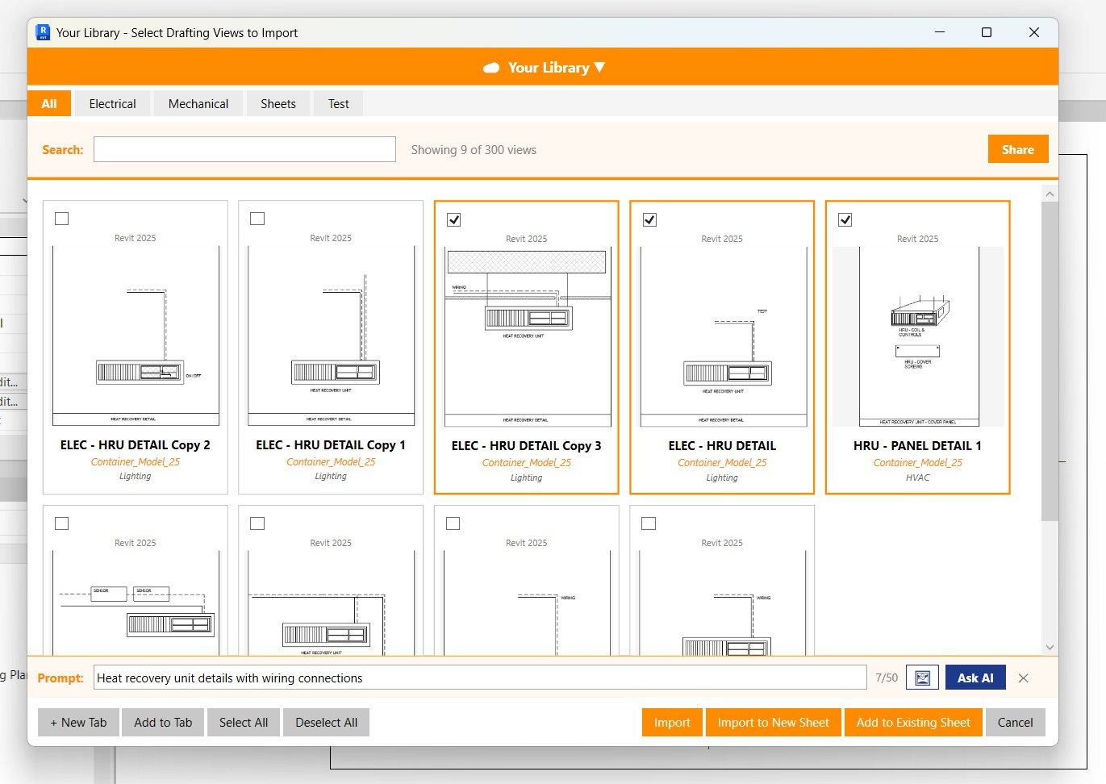Click Container_Model_25 link under ELEC - HRU DETAIL Copy 3

527,463
